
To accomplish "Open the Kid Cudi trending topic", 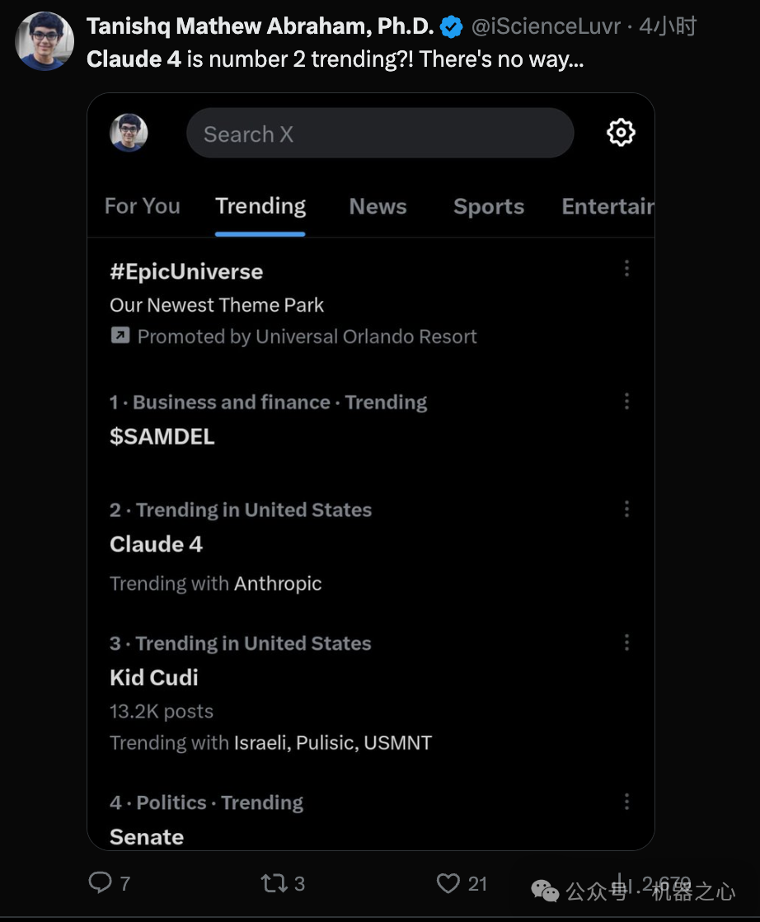I will pyautogui.click(x=154, y=677).
